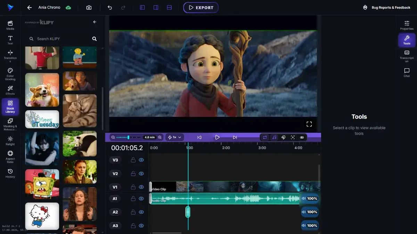
Task: Lock the A1 track
Action: pos(133,199)
